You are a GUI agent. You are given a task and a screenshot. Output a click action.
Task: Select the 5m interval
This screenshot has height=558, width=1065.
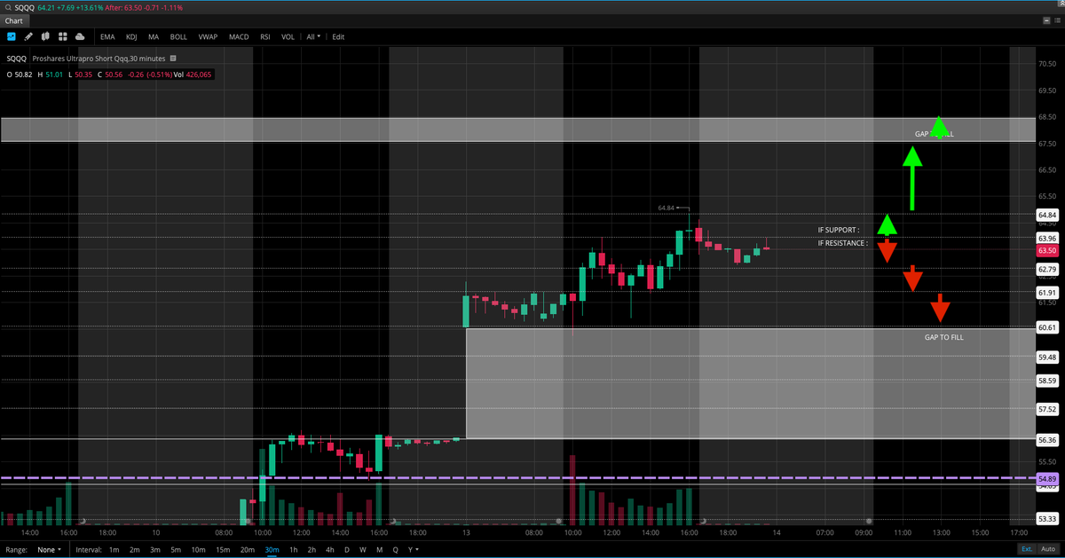coord(176,550)
